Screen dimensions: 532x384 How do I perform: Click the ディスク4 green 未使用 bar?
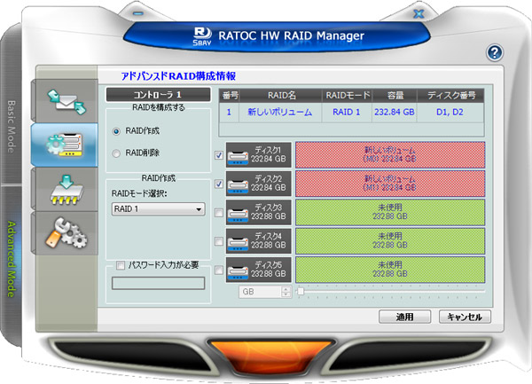point(390,241)
